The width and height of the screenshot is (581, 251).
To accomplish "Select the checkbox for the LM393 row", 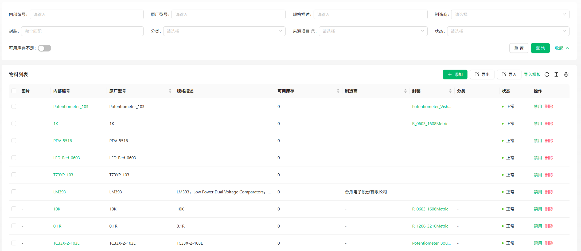I will 14,192.
